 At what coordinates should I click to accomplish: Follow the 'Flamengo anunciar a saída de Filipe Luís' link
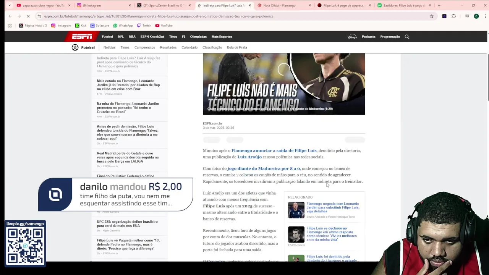[274, 150]
